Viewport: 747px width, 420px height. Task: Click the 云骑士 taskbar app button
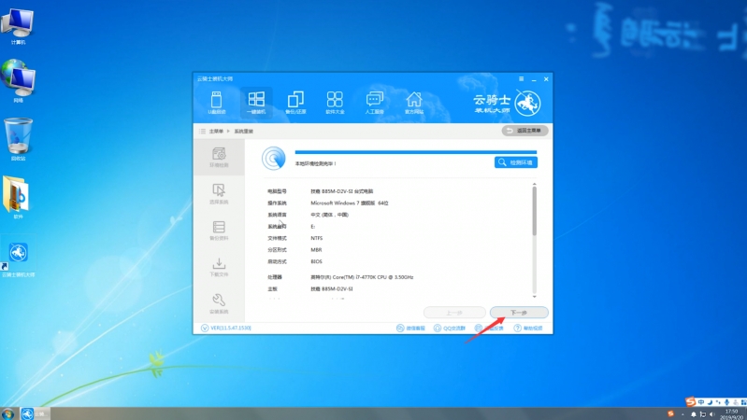coord(35,413)
